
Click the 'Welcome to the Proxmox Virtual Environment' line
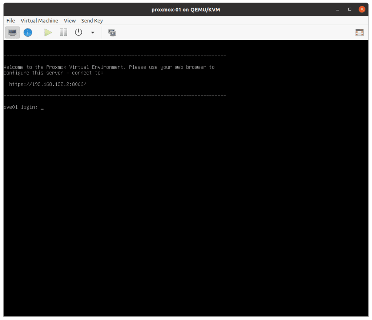tap(109, 67)
